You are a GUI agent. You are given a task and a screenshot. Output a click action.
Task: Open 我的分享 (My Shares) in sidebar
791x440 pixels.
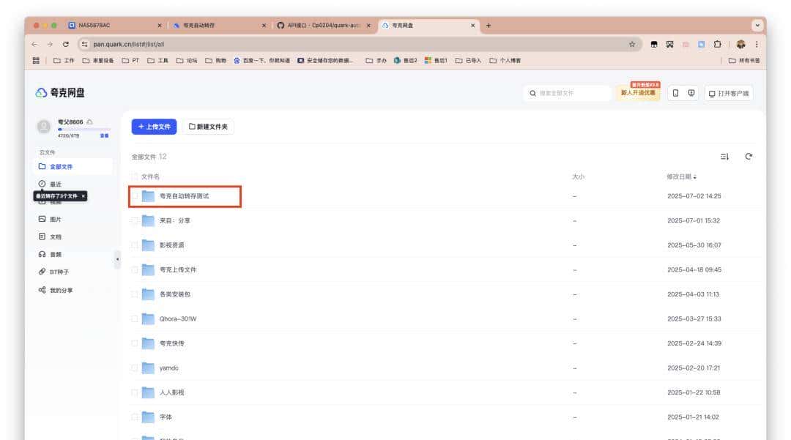pos(60,291)
